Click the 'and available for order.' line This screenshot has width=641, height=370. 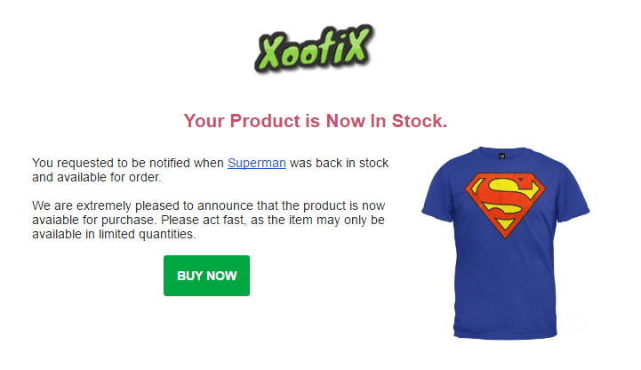(97, 177)
